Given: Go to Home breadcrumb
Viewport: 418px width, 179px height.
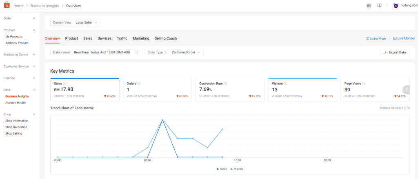Looking at the screenshot, I should pyautogui.click(x=18, y=6).
